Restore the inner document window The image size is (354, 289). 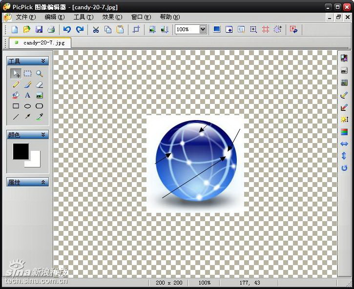338,17
